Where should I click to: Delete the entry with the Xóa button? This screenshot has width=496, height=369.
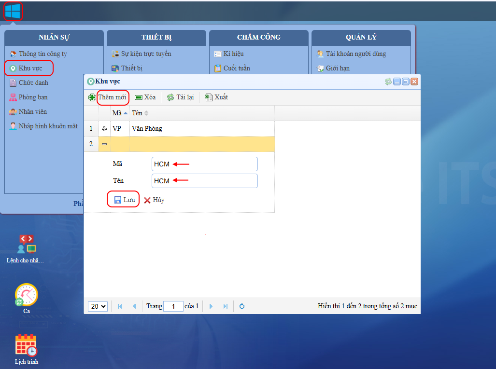[145, 97]
